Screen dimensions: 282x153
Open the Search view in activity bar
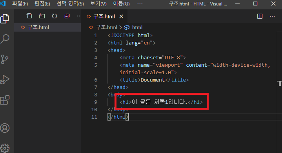pos(5,39)
